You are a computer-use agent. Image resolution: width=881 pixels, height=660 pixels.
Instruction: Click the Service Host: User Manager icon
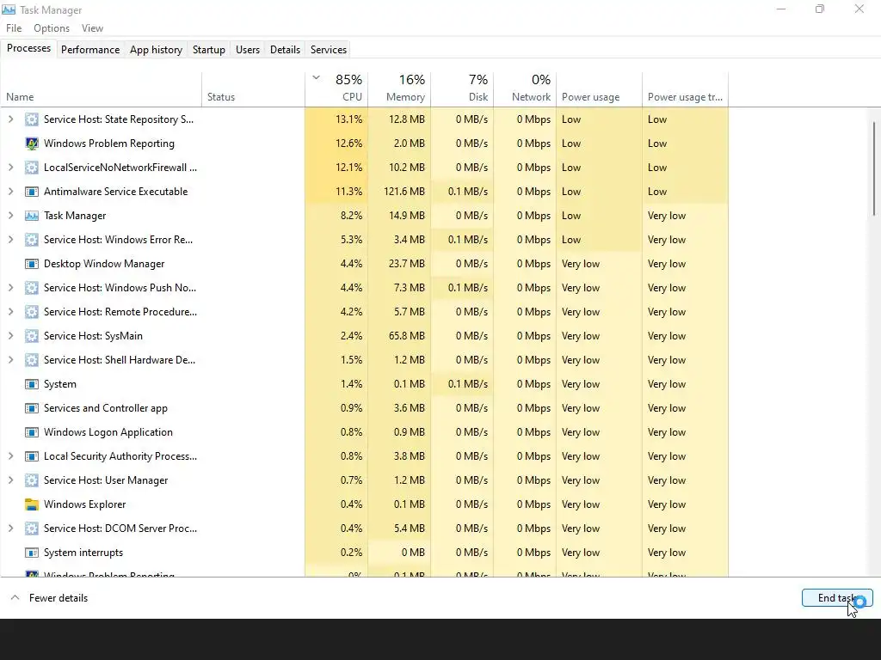click(x=32, y=481)
